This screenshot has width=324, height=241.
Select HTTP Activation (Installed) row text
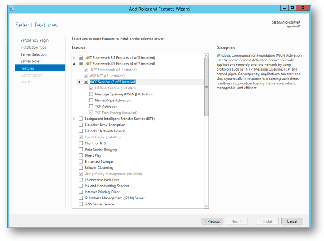pos(115,88)
